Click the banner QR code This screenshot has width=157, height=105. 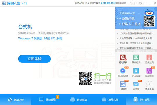[149, 21]
